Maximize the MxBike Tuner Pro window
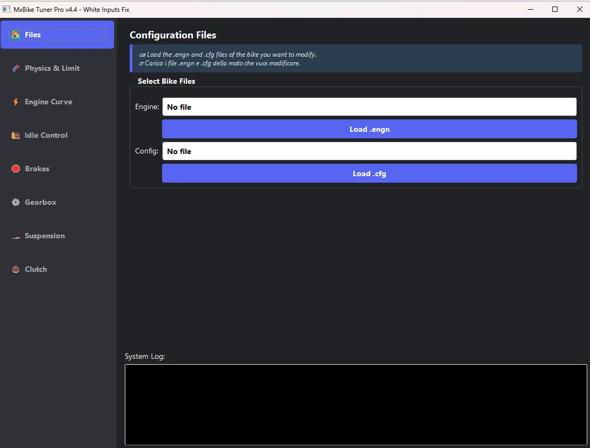This screenshot has width=590, height=448. [x=555, y=9]
